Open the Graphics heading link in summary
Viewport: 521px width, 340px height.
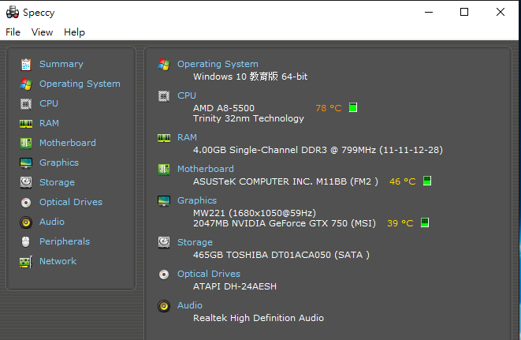(197, 200)
